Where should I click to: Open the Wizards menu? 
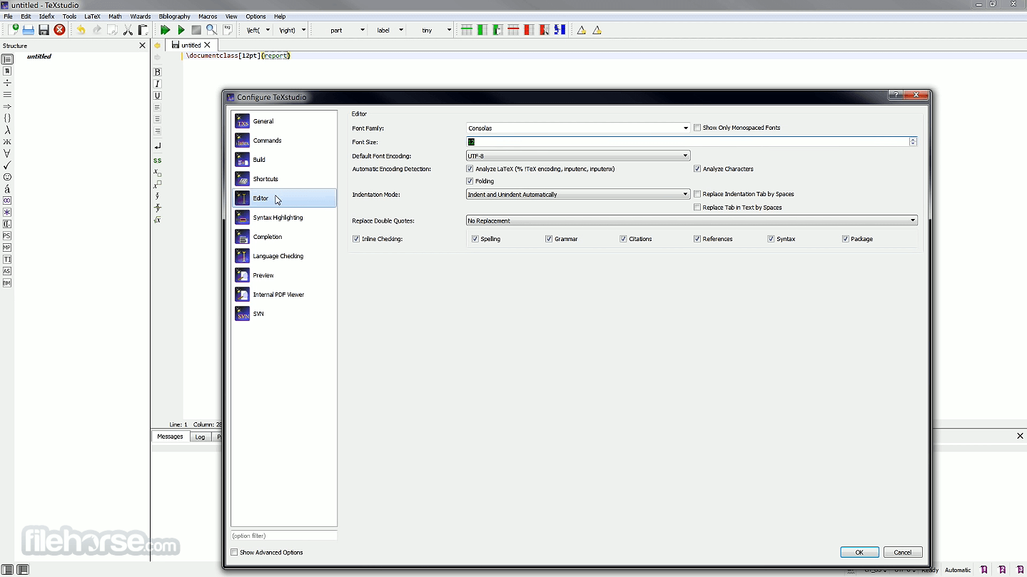click(140, 16)
